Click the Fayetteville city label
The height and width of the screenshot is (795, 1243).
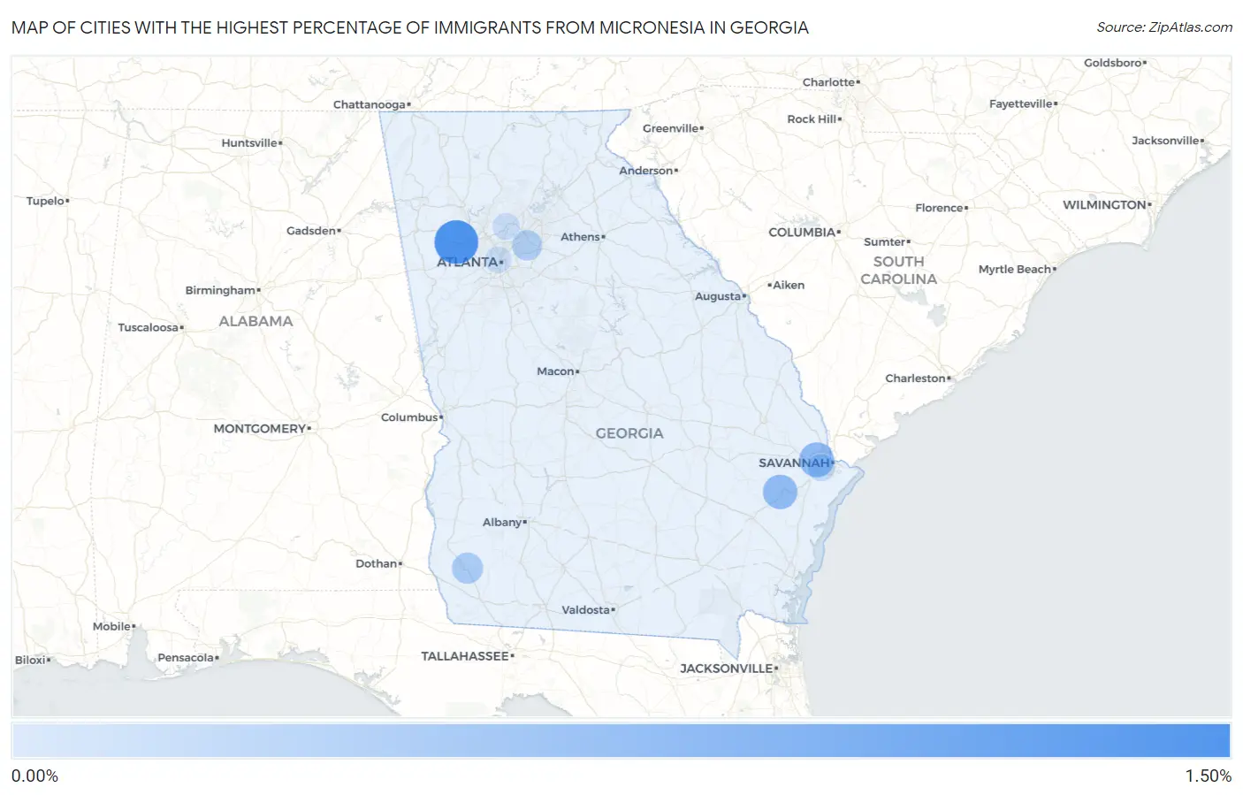pyautogui.click(x=1020, y=104)
